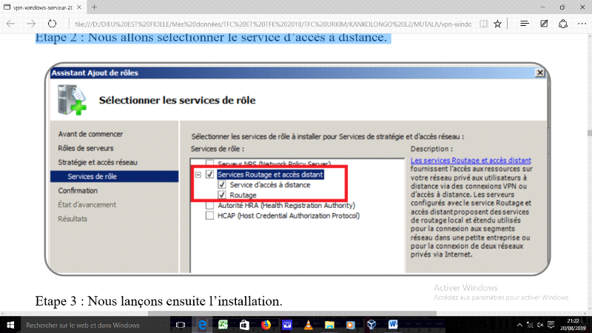
Task: Select Avant de commencer step
Action: (90, 134)
